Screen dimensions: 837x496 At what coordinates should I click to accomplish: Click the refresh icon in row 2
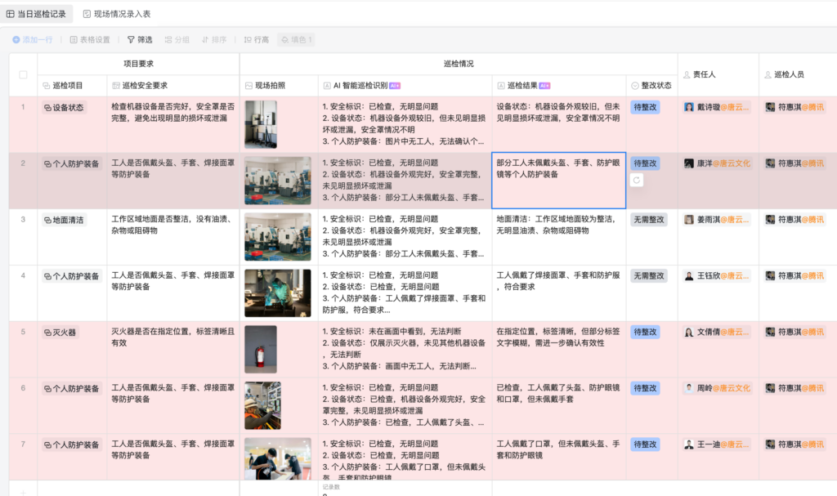[x=637, y=180]
